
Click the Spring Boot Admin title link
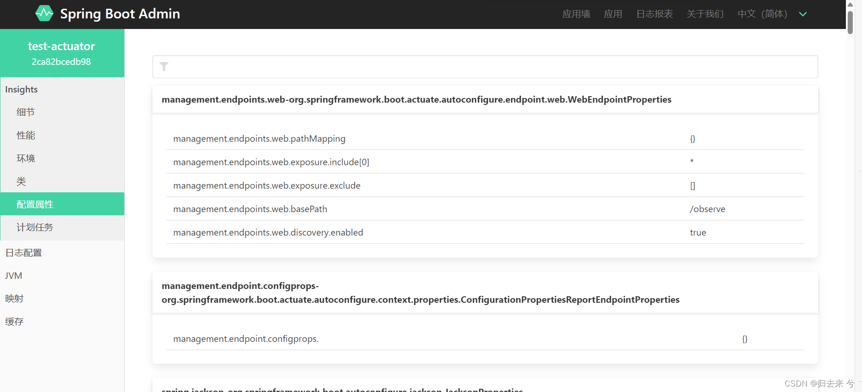pyautogui.click(x=120, y=14)
